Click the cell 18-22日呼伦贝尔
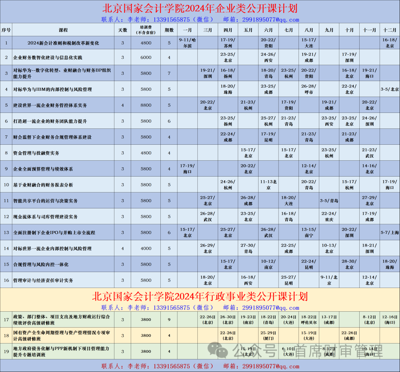The height and width of the screenshot is (372, 400). point(309,319)
